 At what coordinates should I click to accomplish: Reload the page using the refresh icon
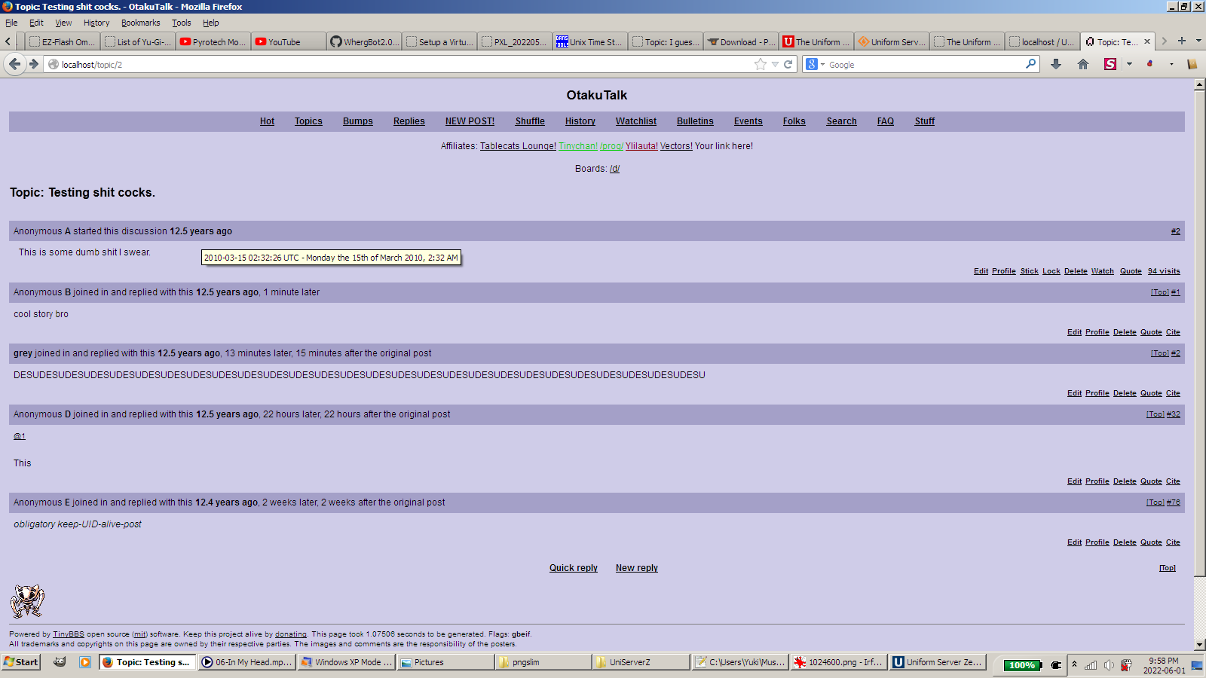coord(788,65)
